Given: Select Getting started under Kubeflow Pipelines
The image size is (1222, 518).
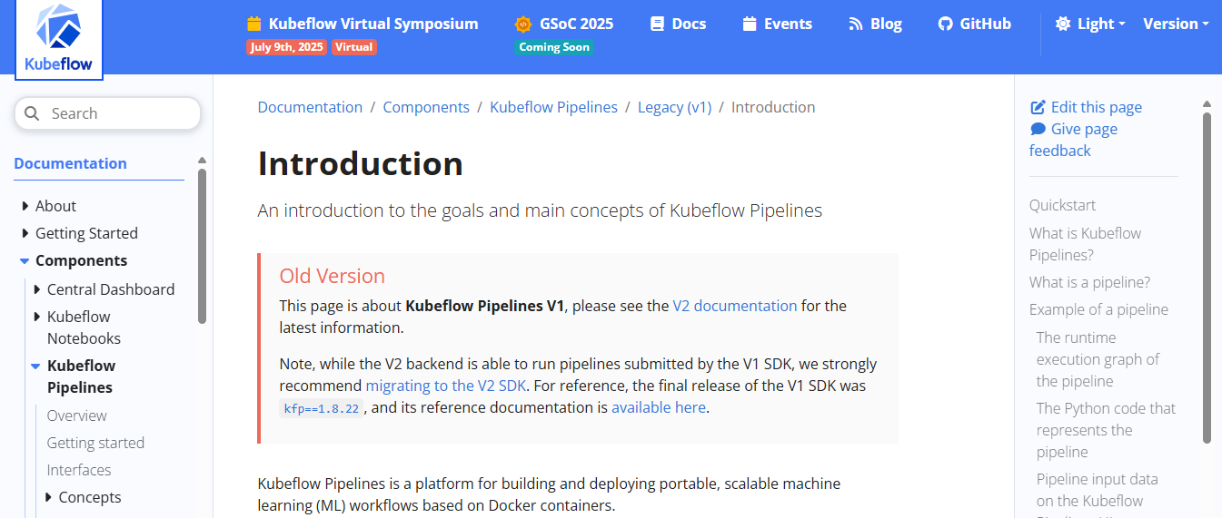Looking at the screenshot, I should 95,443.
